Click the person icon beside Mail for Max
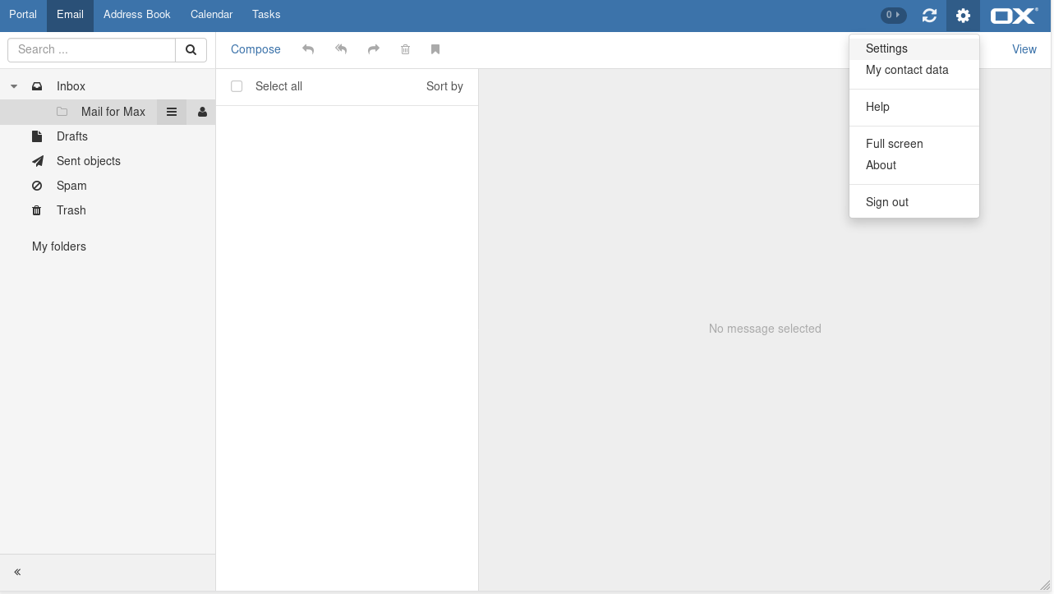The width and height of the screenshot is (1054, 594). click(202, 112)
